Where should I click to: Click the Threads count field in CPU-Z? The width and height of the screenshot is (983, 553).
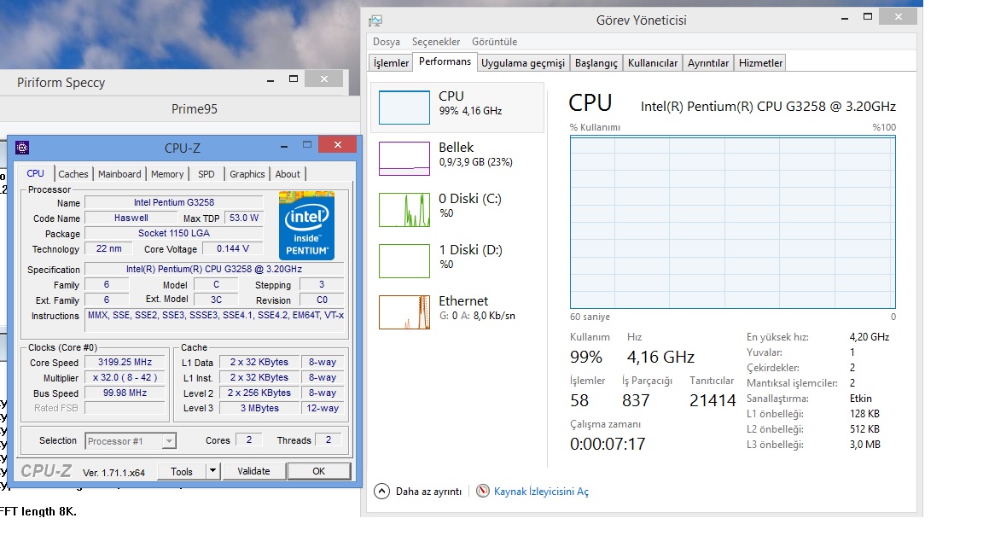(328, 440)
